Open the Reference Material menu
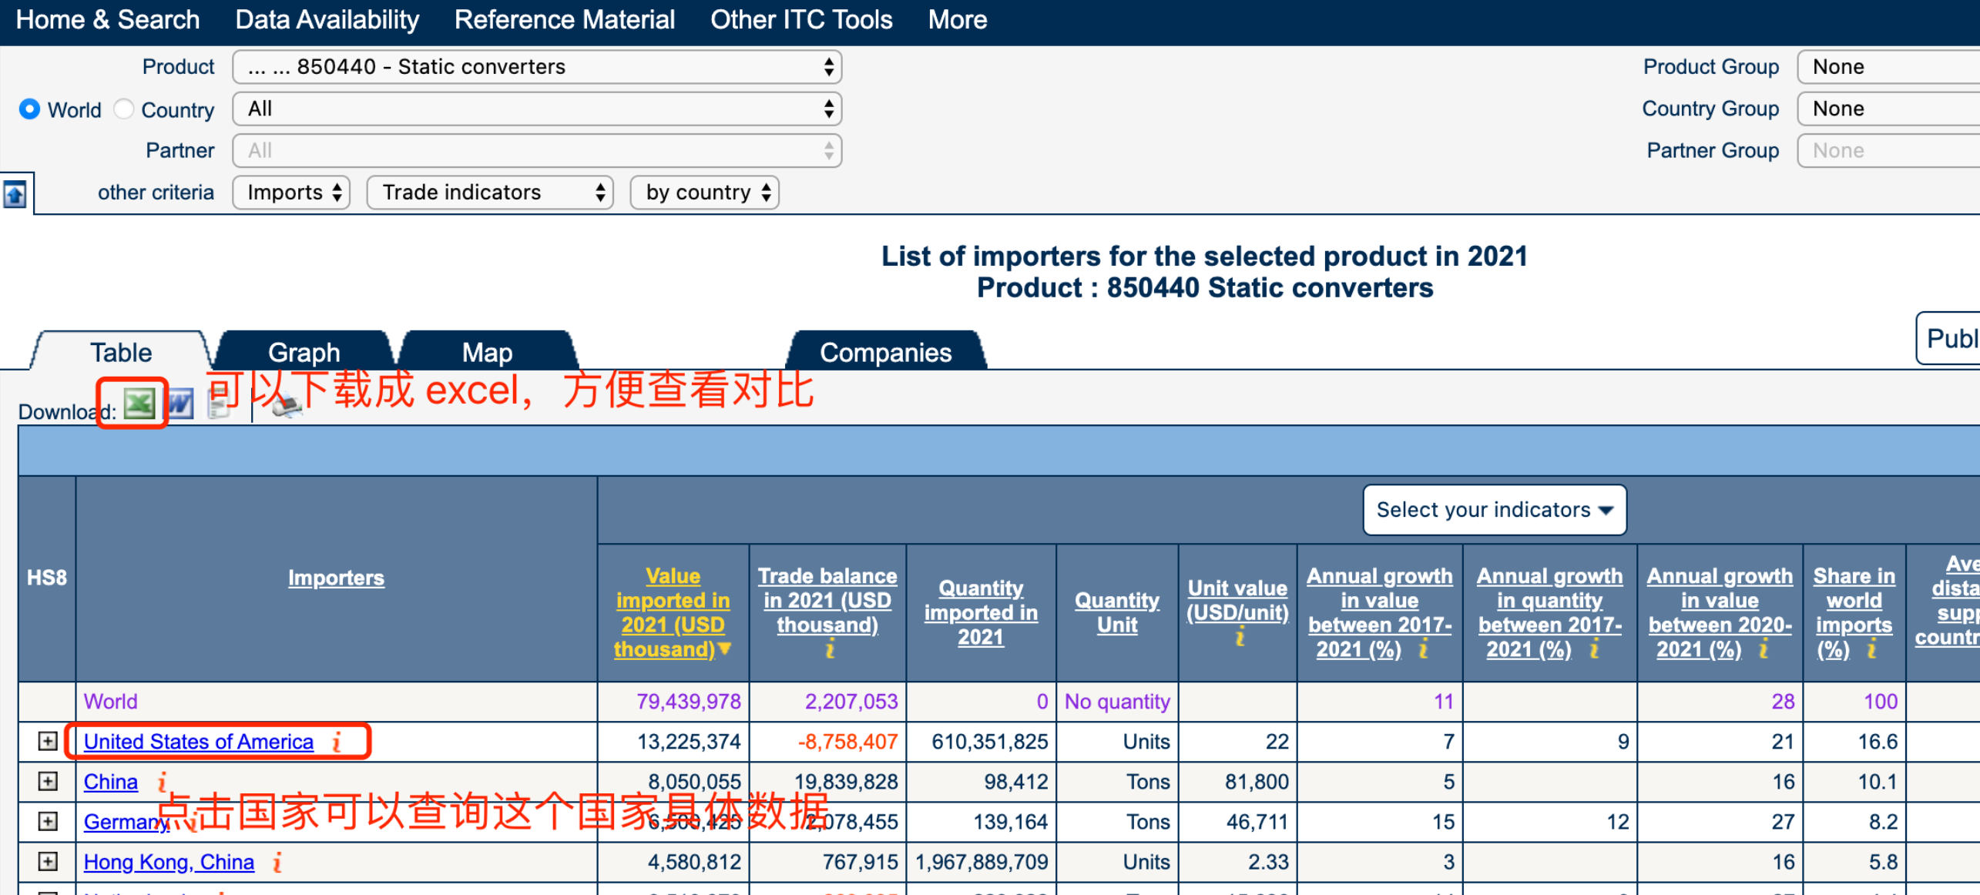 coord(564,19)
